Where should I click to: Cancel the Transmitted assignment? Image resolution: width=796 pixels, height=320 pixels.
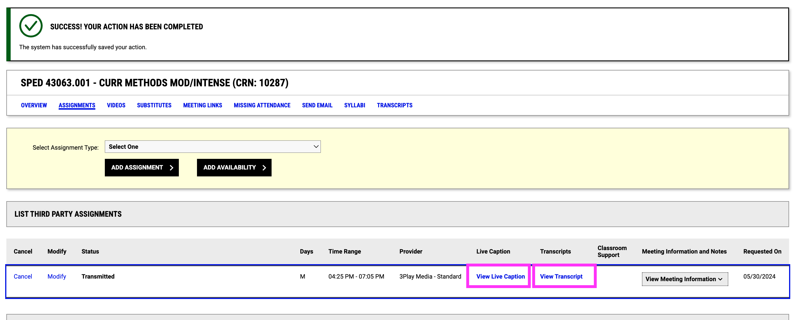[23, 277]
